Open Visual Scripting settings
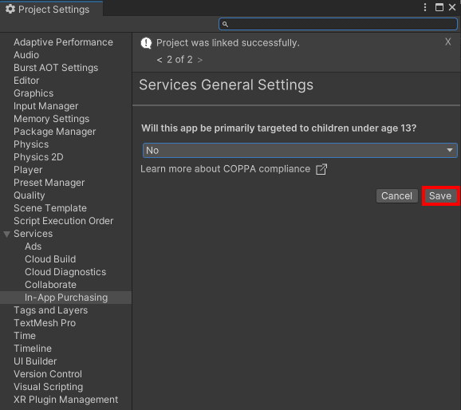Screen dimensions: 461x410 pos(49,387)
